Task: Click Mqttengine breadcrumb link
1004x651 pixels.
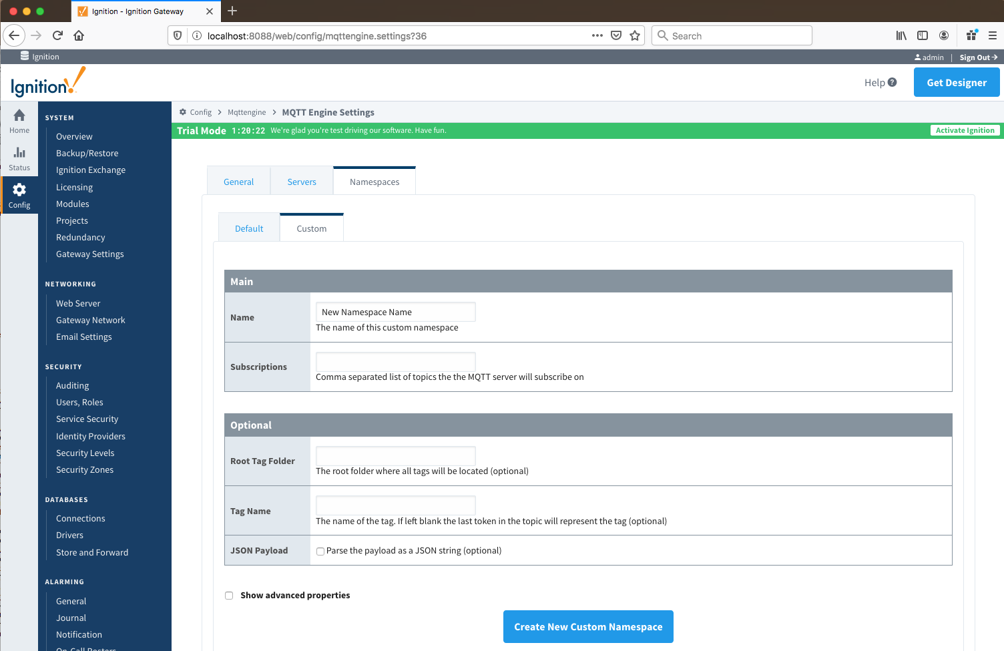Action: tap(246, 112)
